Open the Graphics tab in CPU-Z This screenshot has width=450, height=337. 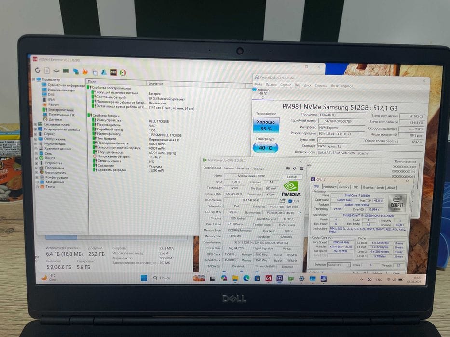[368, 187]
